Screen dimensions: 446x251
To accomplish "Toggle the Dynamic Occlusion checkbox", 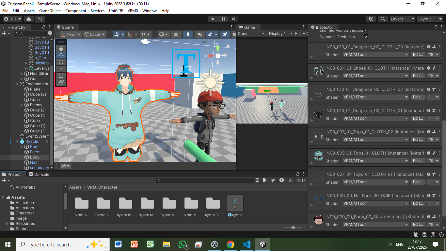I will [x=366, y=37].
